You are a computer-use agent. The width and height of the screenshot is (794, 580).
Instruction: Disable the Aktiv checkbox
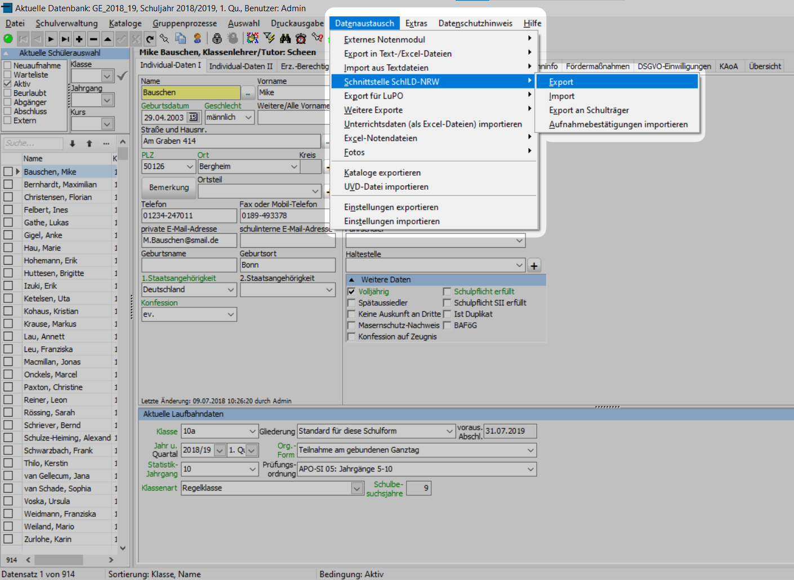click(x=8, y=83)
